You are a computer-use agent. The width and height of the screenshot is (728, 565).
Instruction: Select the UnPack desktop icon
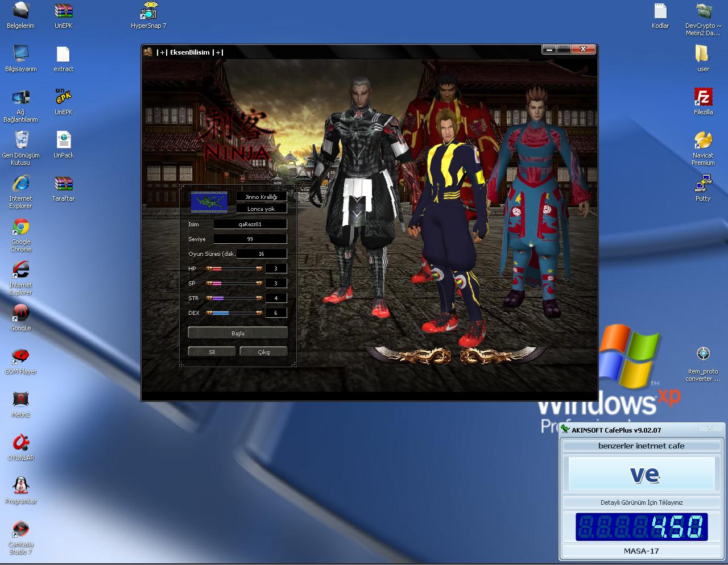(x=63, y=145)
